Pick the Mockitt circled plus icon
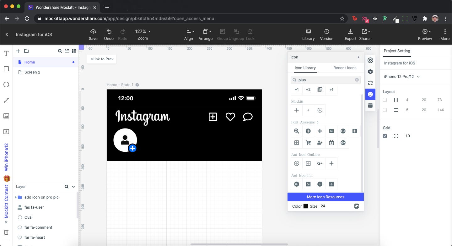 [x=320, y=110]
